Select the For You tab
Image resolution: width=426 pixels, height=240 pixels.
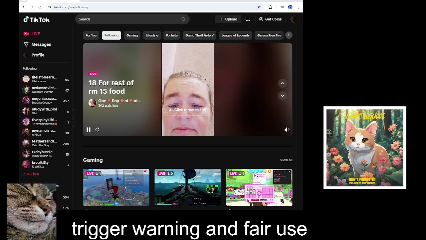tap(91, 35)
